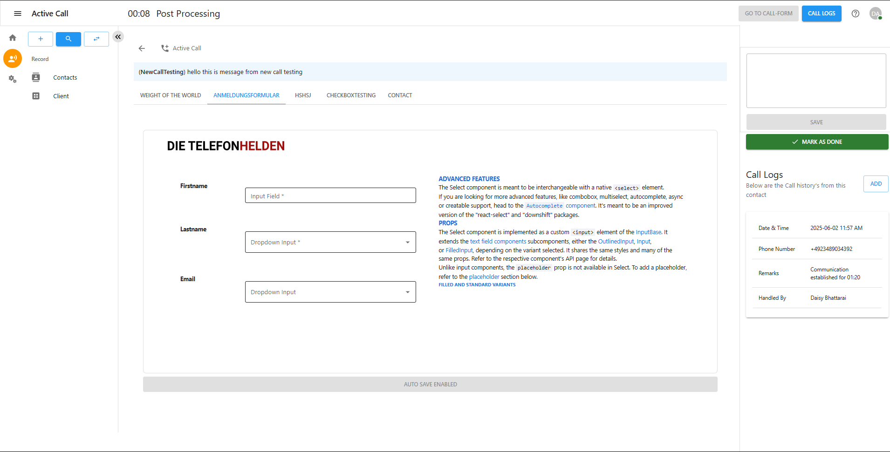Switch to the CHECKBOXTESTING tab
Viewport: 890px width, 452px height.
[351, 95]
